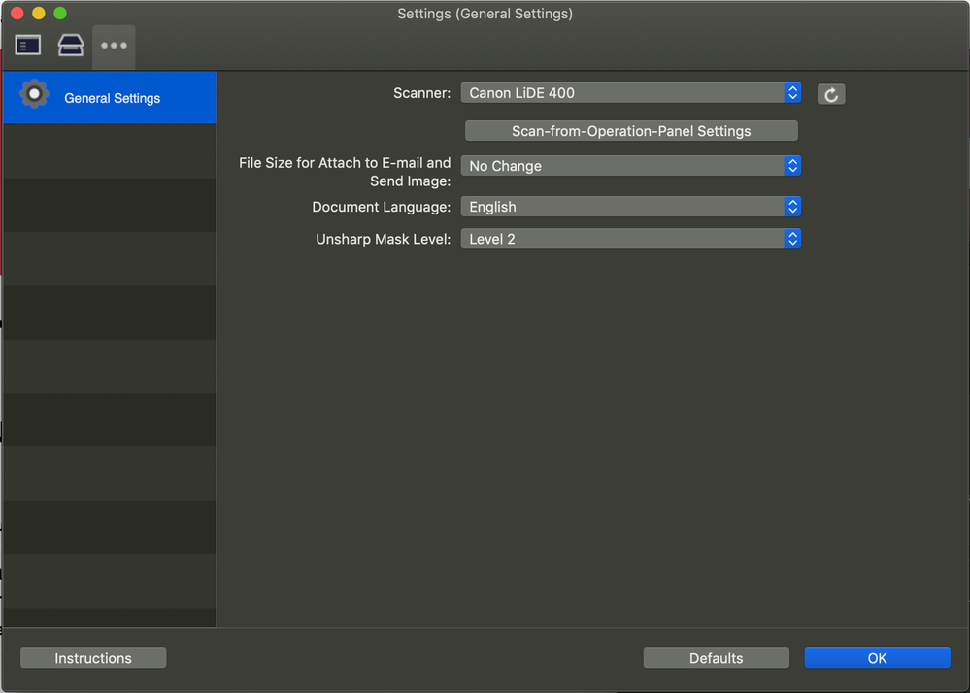Open the scanner operation-panel settings icon
Viewport: 970px width, 693px height.
pyautogui.click(x=70, y=46)
